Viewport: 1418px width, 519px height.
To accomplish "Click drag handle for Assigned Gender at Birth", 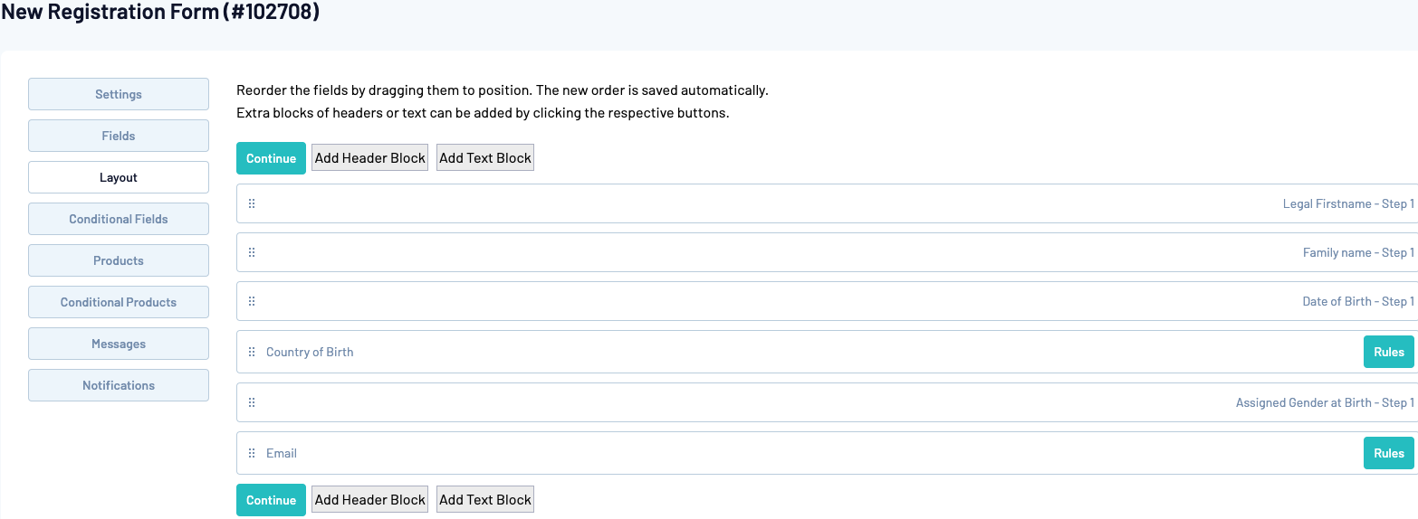I will pos(252,402).
